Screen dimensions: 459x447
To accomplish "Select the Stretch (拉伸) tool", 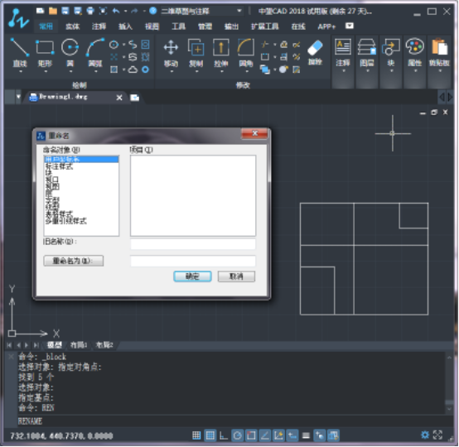I will coord(221,54).
